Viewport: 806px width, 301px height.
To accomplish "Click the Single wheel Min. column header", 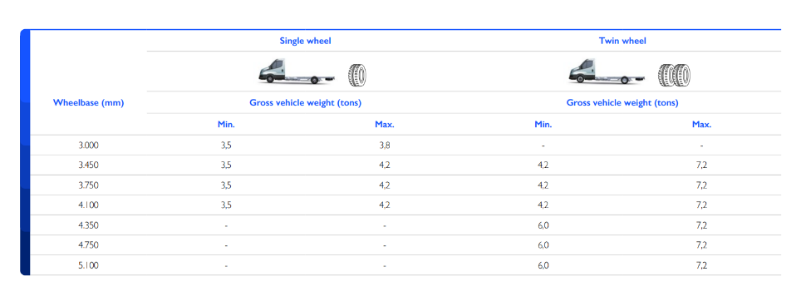I will (x=226, y=124).
